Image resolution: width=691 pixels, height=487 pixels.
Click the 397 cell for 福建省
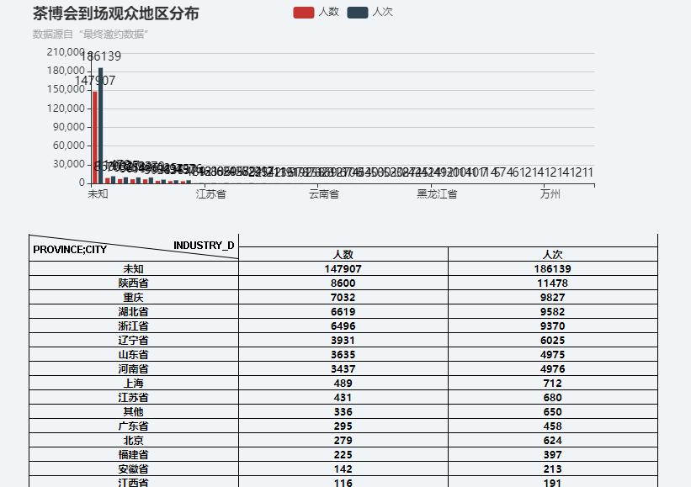click(553, 455)
